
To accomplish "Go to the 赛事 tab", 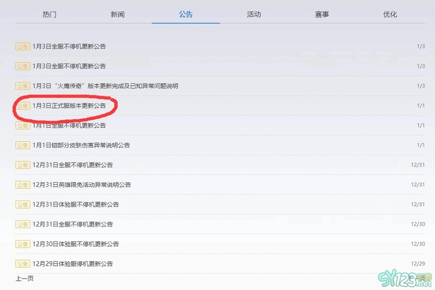I will (322, 15).
